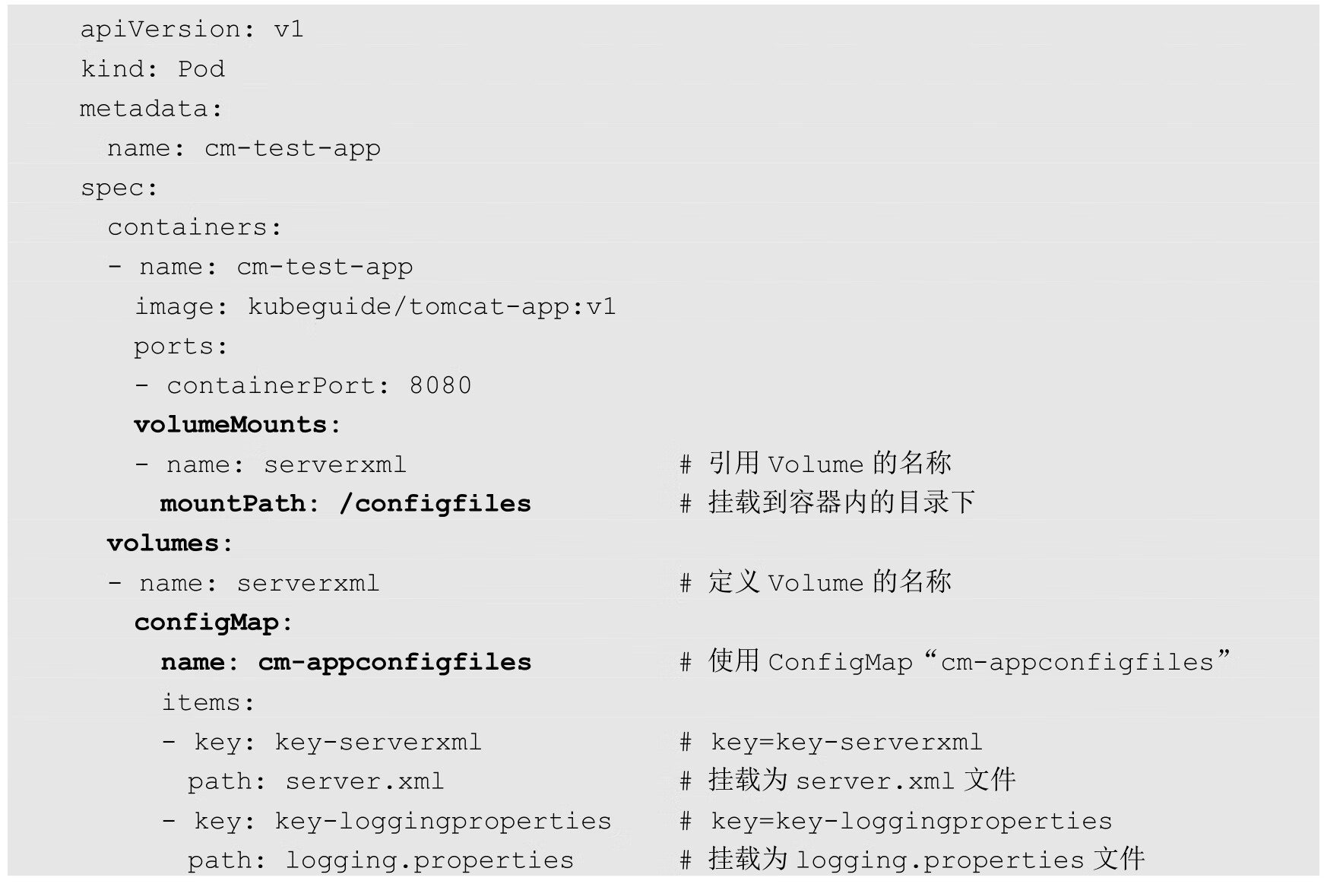Image resolution: width=1324 pixels, height=884 pixels.
Task: Click the path: server.xml line
Action: pos(315,781)
